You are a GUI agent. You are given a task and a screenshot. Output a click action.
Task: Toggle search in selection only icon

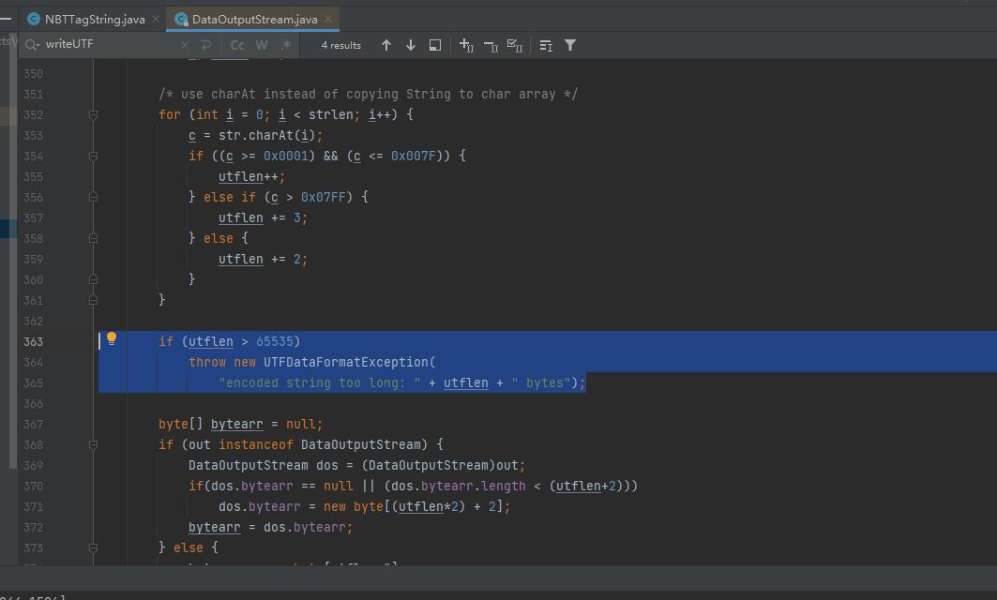click(546, 46)
